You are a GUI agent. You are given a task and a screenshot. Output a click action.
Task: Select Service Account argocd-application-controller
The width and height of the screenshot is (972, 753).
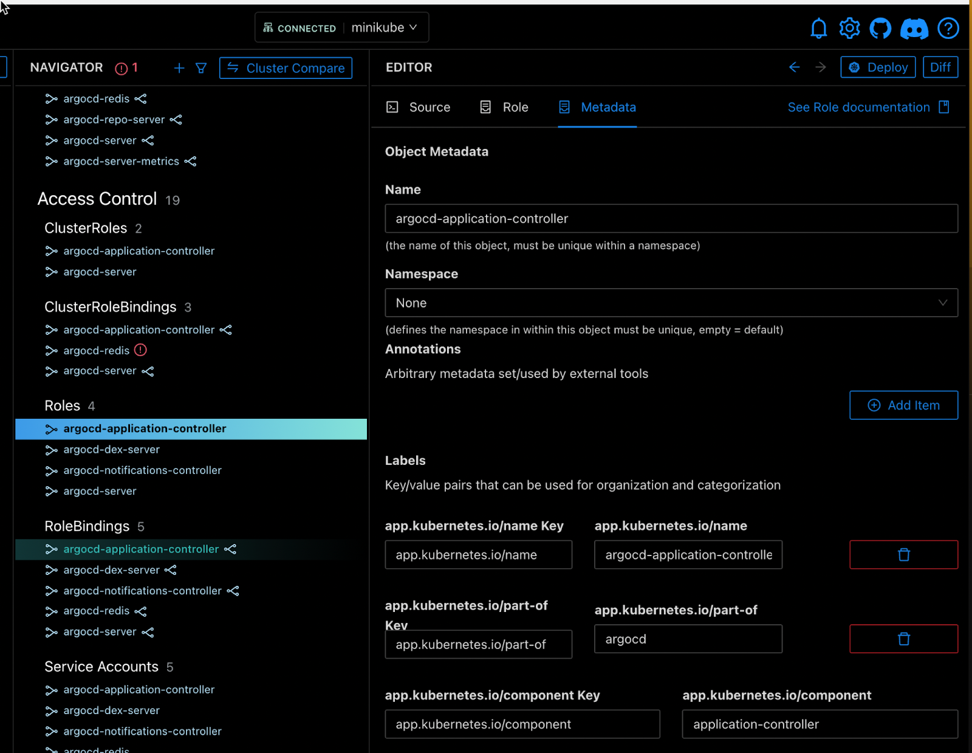click(x=139, y=690)
